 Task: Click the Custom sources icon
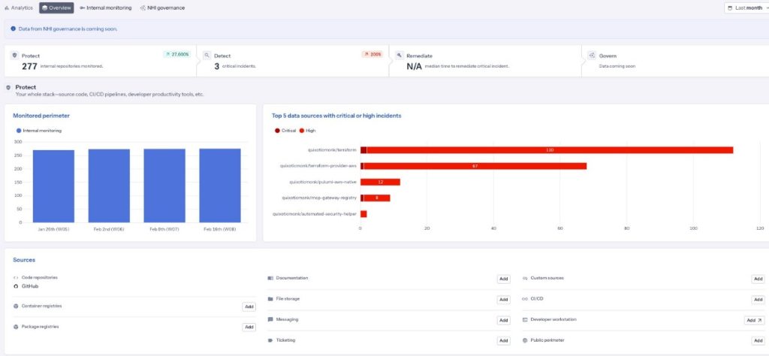tap(525, 278)
